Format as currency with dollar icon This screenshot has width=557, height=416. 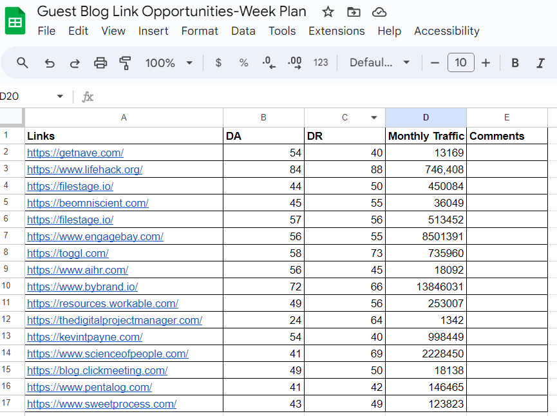point(218,63)
